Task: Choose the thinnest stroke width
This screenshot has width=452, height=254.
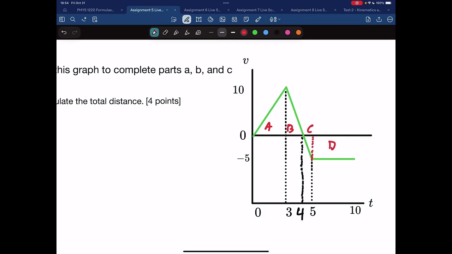Action: click(211, 32)
